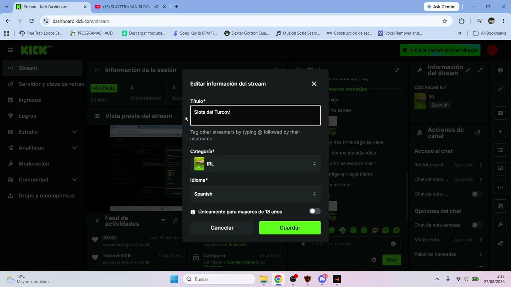
Task: Click the pencil icon in right widget strip
Action: (x=500, y=89)
